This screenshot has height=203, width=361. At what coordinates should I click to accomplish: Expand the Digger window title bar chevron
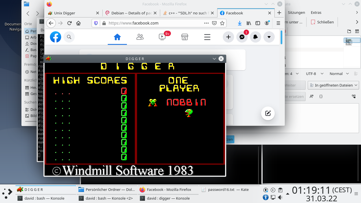(x=214, y=59)
